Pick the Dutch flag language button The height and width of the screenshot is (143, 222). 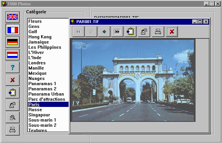pyautogui.click(x=12, y=55)
